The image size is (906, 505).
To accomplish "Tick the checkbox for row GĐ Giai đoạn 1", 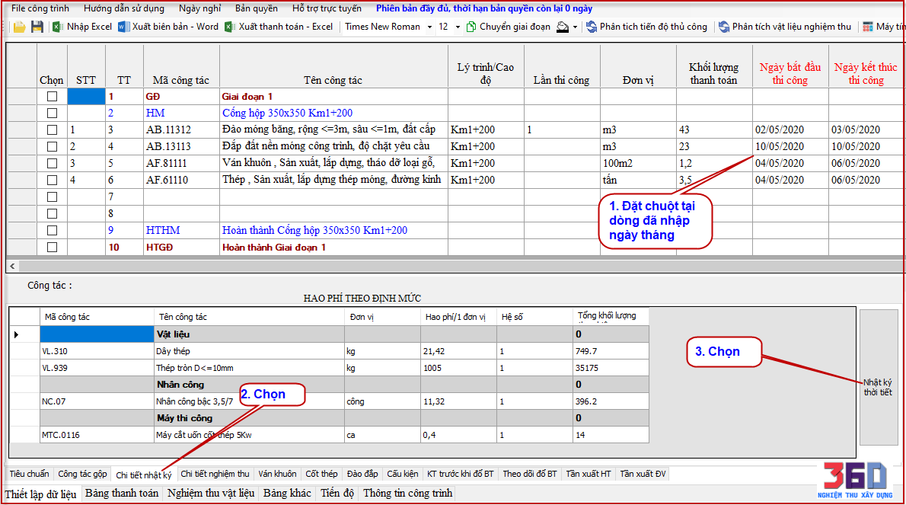I will point(52,97).
